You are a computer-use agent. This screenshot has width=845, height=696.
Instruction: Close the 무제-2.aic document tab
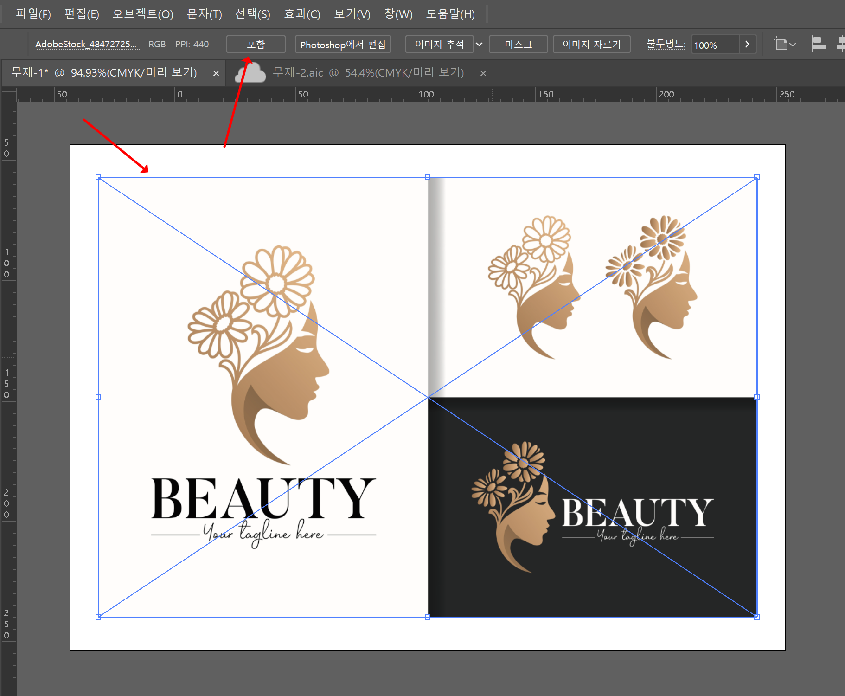483,73
